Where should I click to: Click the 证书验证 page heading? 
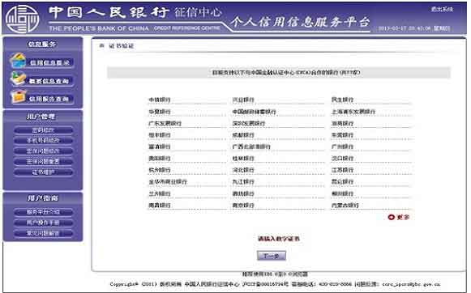pyautogui.click(x=121, y=46)
